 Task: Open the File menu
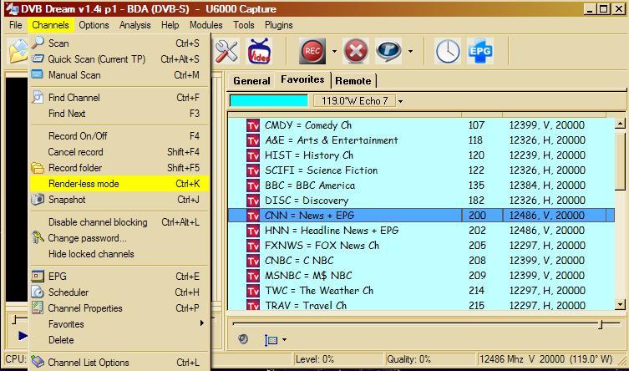(x=16, y=25)
